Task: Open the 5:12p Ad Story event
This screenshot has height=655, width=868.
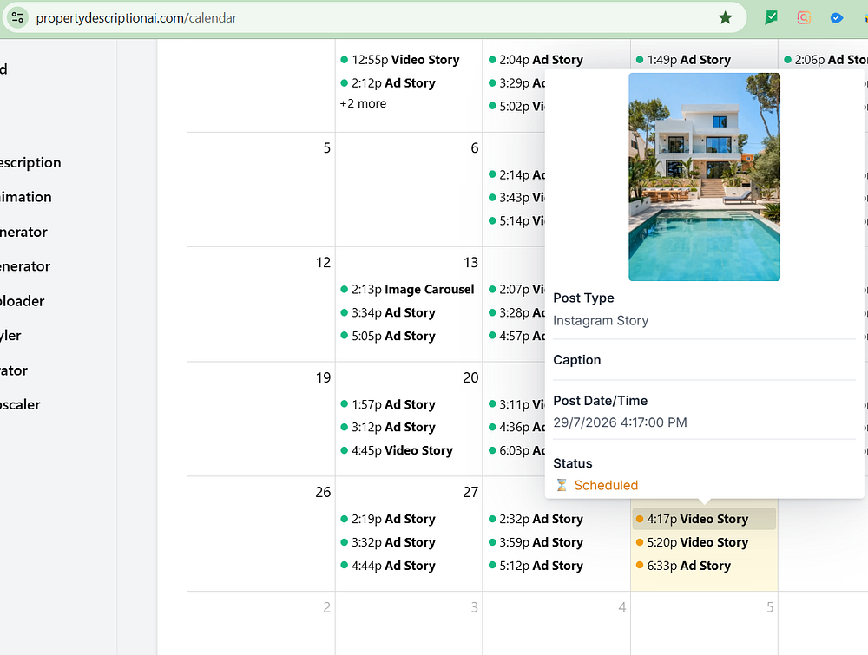Action: (556, 566)
